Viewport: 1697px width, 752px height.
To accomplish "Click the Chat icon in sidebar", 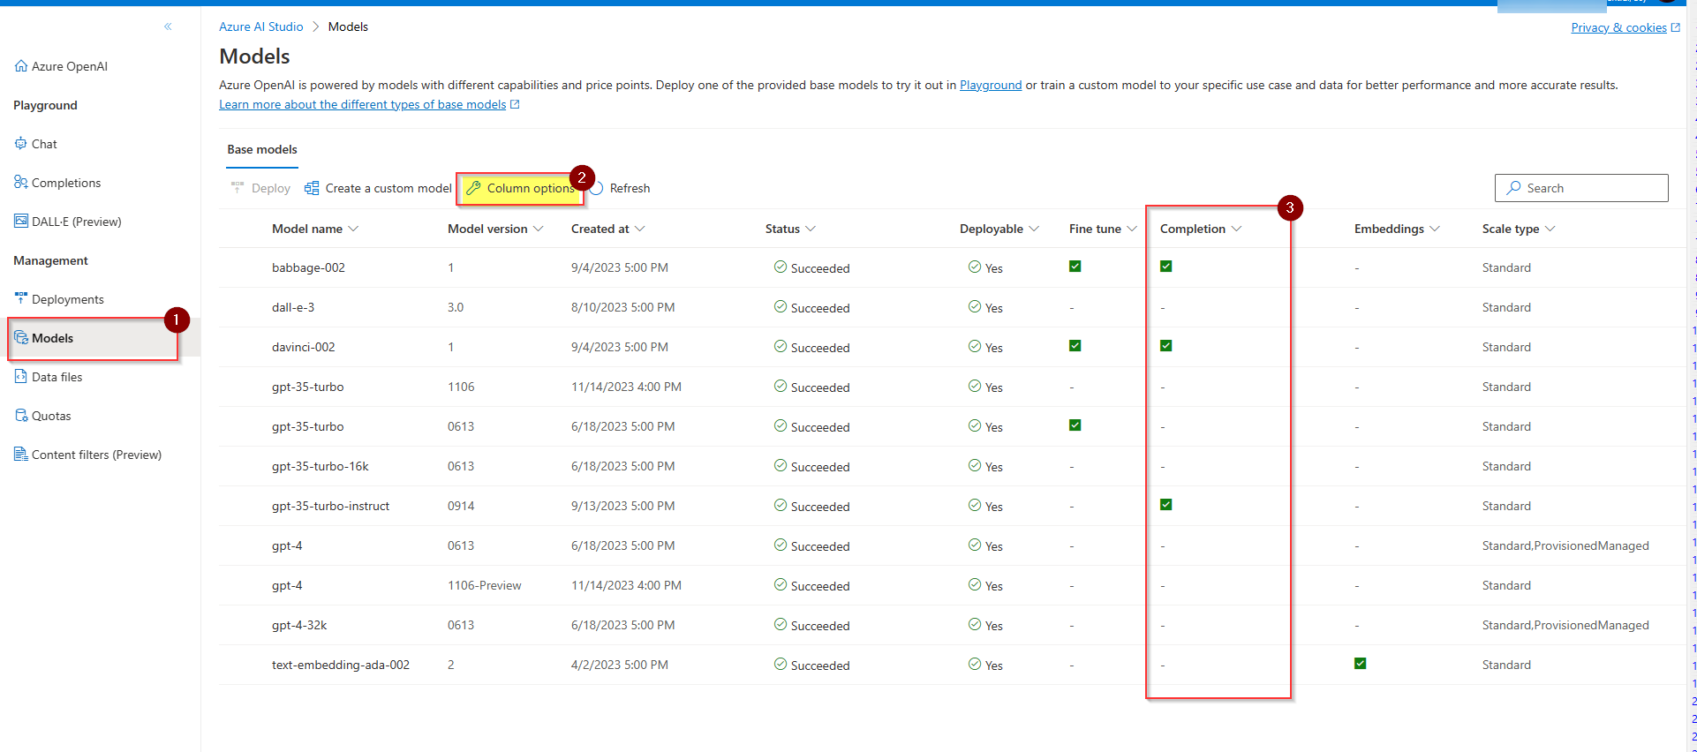I will pos(21,143).
